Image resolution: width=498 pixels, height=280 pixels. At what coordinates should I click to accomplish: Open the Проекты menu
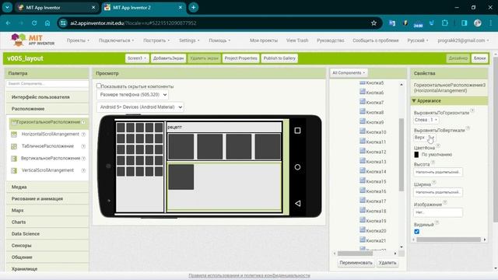[78, 40]
